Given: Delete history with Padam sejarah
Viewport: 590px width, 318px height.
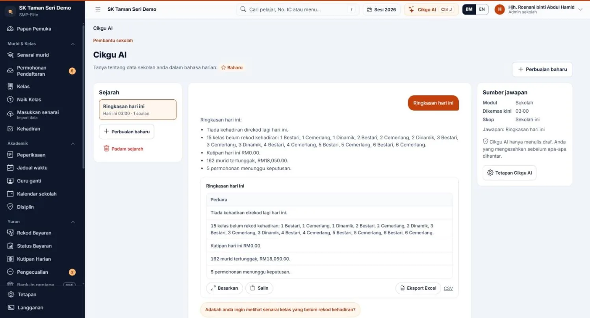Looking at the screenshot, I should click(x=123, y=149).
